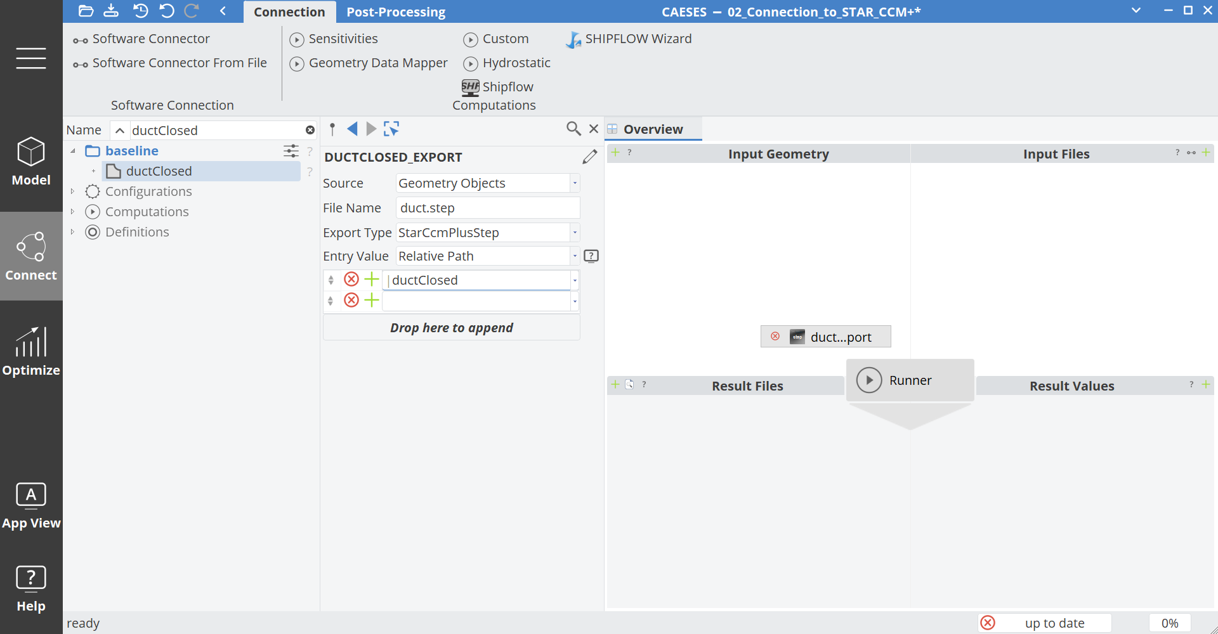Click the Name filter input field
This screenshot has width=1218, height=634.
[x=217, y=131]
